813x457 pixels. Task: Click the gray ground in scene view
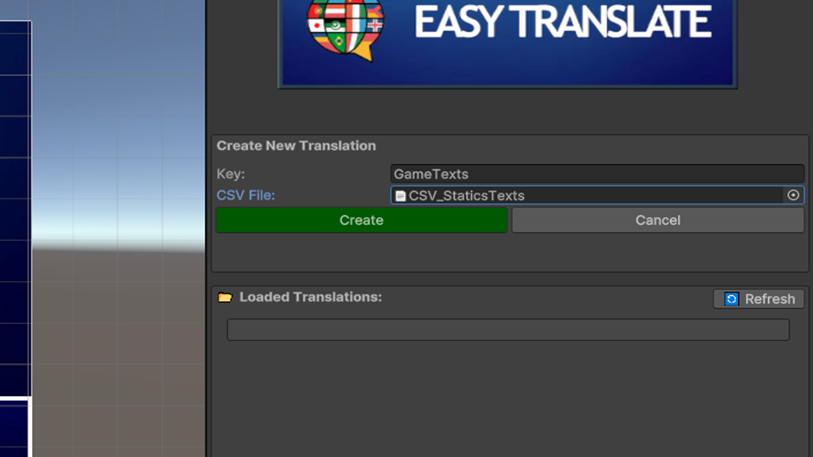(119, 339)
